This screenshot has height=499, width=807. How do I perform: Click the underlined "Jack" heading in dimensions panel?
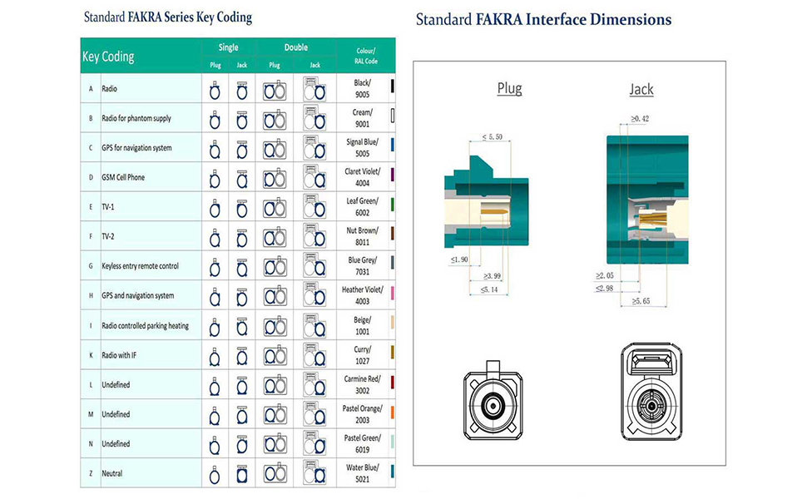[641, 90]
